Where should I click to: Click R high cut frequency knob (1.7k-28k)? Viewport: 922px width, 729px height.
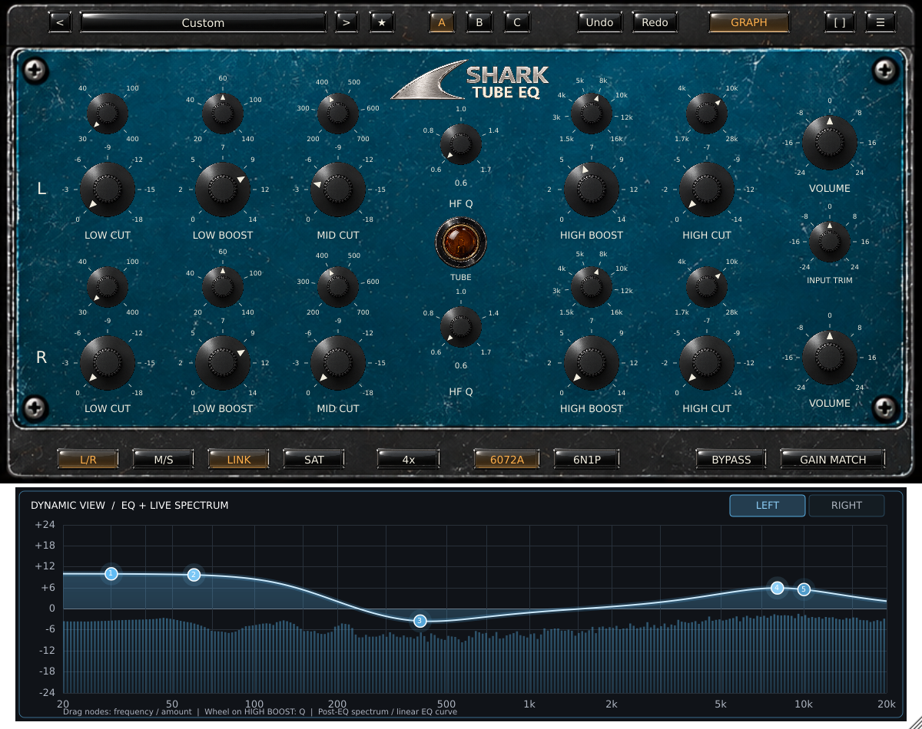click(707, 287)
